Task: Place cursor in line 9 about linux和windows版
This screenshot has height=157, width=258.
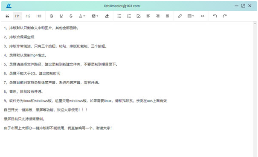Action: 85,101
